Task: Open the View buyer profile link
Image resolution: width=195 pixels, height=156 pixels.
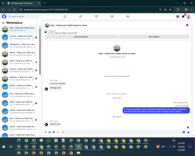Action: point(124,76)
